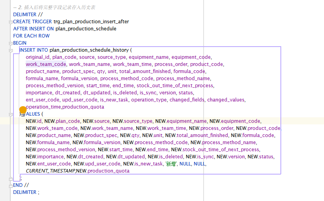Click stock_out_time_of_next_process column name
Screen dimensions: 324x201
point(175,85)
